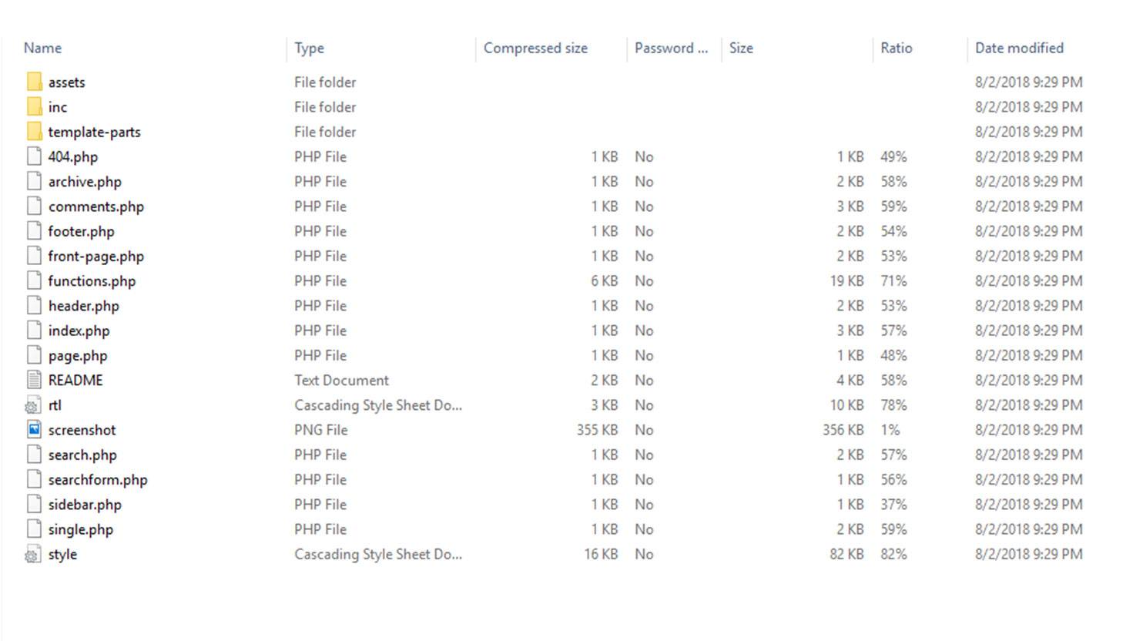This screenshot has height=641, width=1143.
Task: Click the template-parts folder icon
Action: pos(34,132)
